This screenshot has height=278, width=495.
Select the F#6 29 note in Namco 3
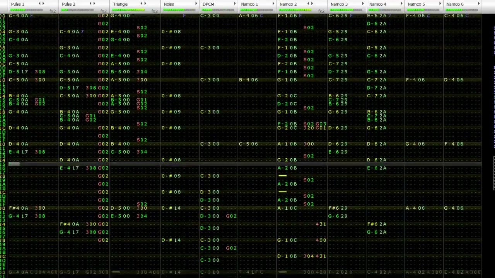[338, 208]
